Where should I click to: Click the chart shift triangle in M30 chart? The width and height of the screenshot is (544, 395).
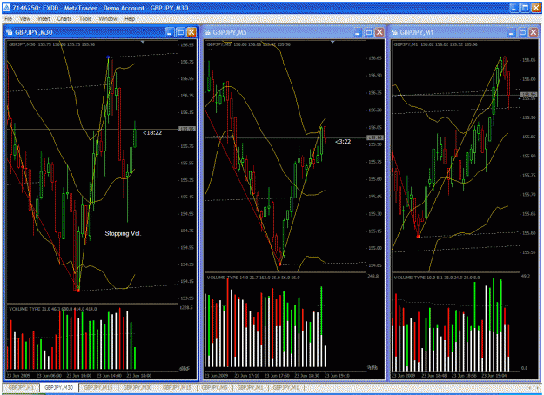click(143, 42)
